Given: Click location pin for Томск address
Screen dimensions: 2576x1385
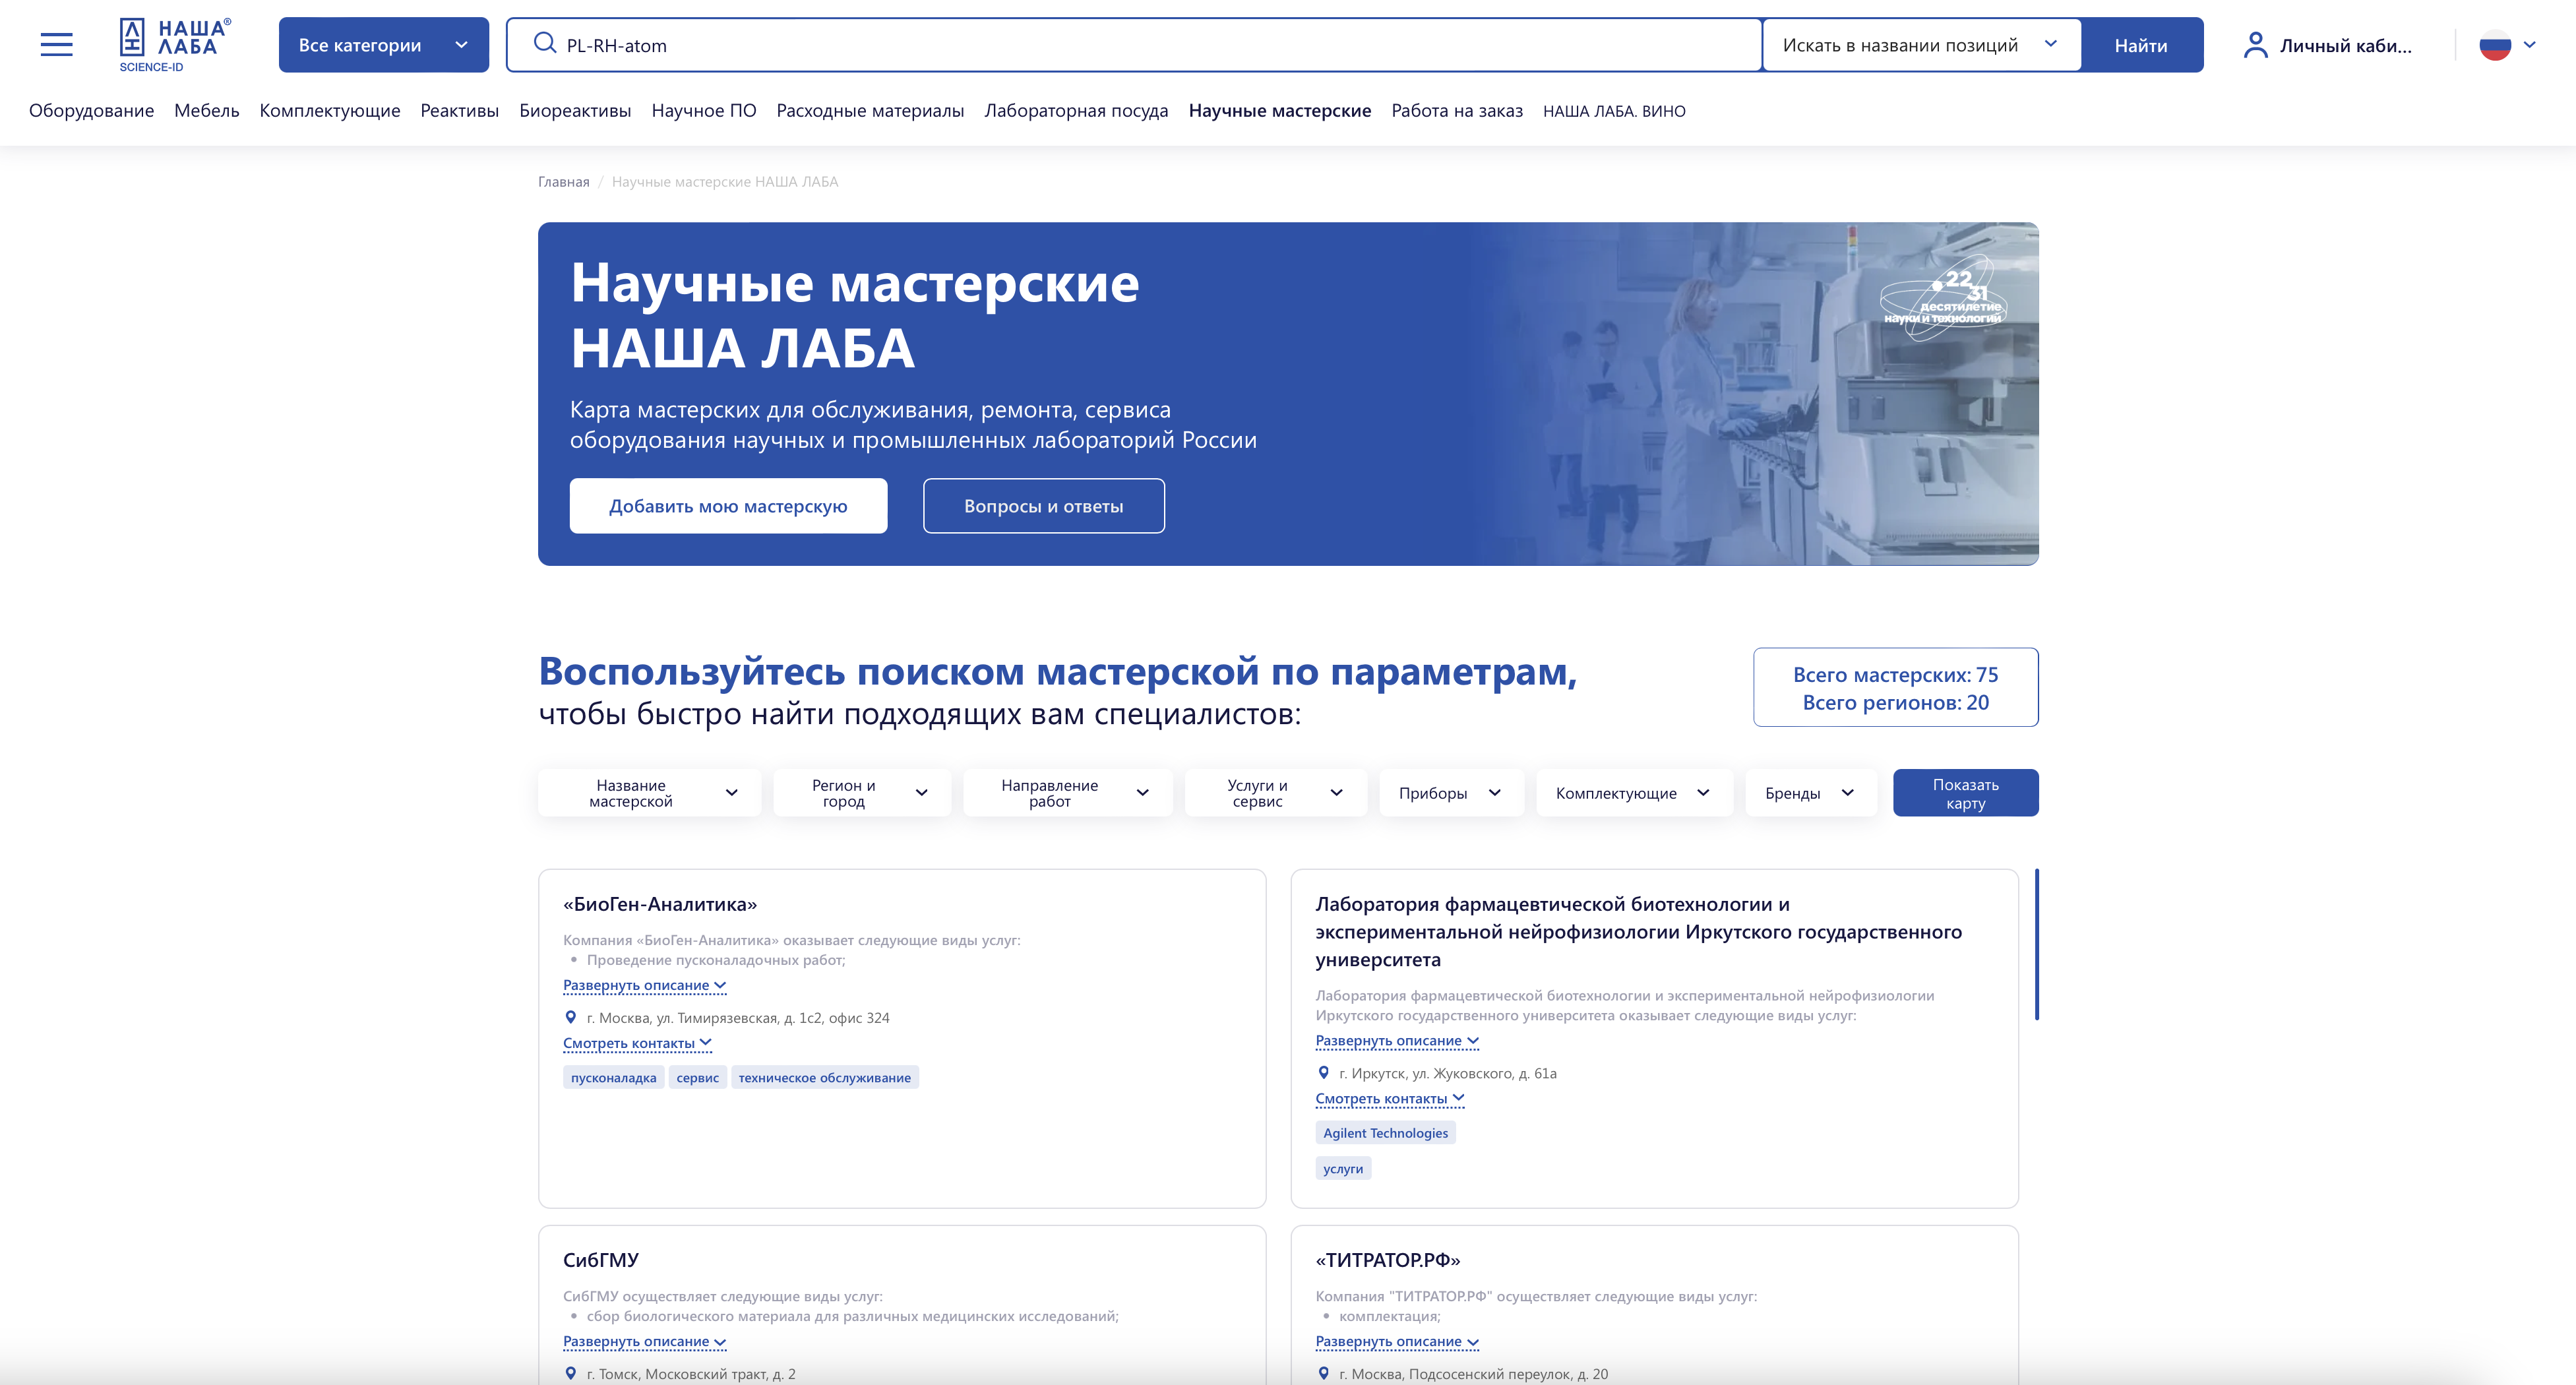Looking at the screenshot, I should point(571,1373).
